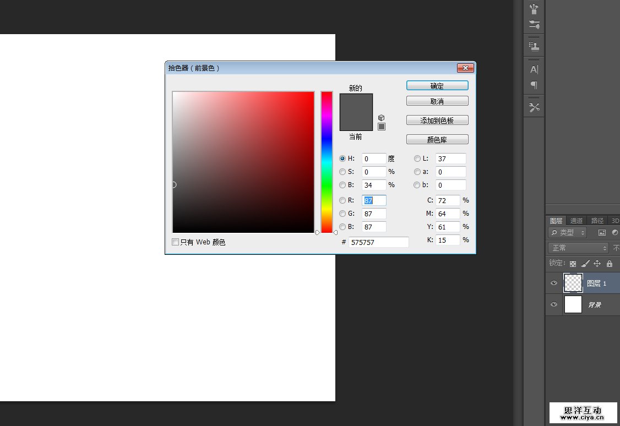Select the 图层 1 layer thumbnail
Viewport: 620px width, 426px height.
573,283
